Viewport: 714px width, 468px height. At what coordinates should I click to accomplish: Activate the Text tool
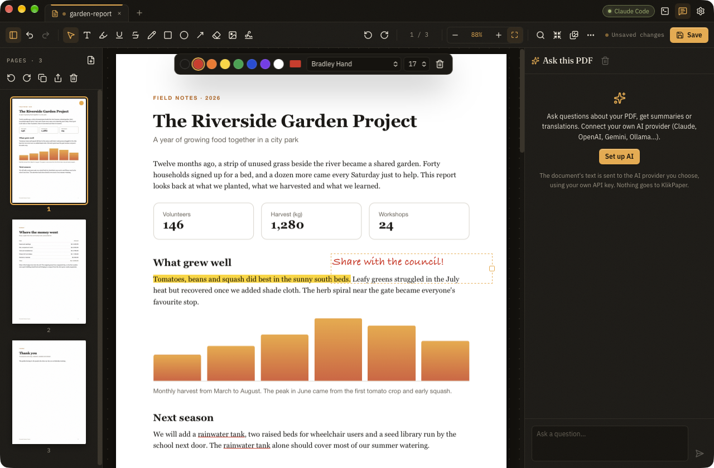click(x=87, y=35)
